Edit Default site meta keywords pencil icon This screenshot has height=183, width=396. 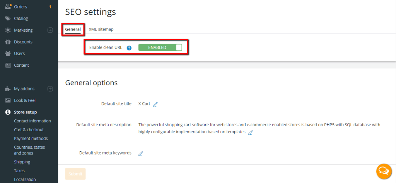coord(141,153)
